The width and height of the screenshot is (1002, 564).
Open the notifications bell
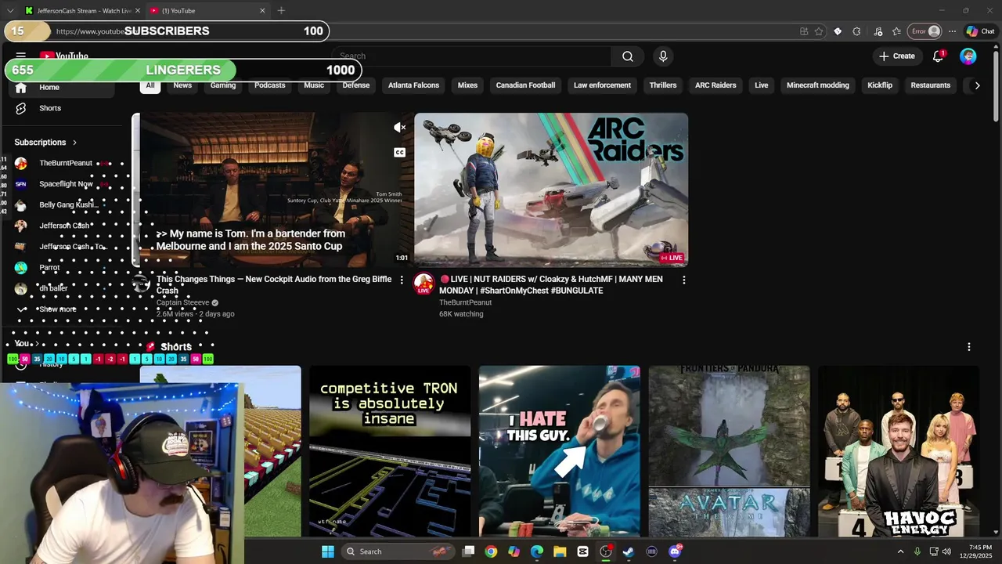tap(938, 56)
